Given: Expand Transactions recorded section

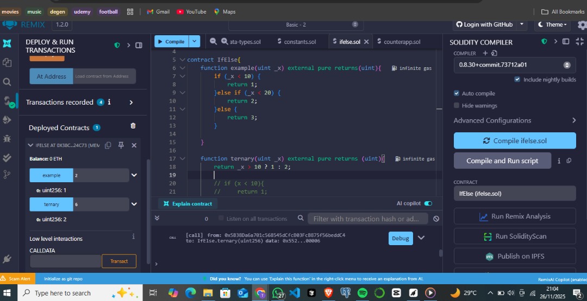Looking at the screenshot, I should [x=131, y=103].
